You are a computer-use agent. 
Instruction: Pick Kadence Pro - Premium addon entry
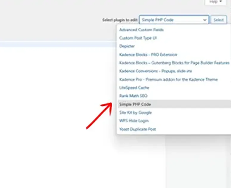pyautogui.click(x=168, y=79)
